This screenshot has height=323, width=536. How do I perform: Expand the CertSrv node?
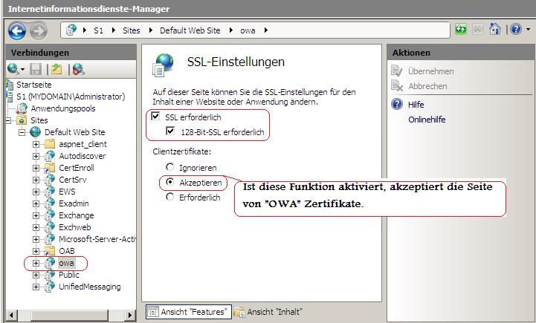pyautogui.click(x=36, y=180)
